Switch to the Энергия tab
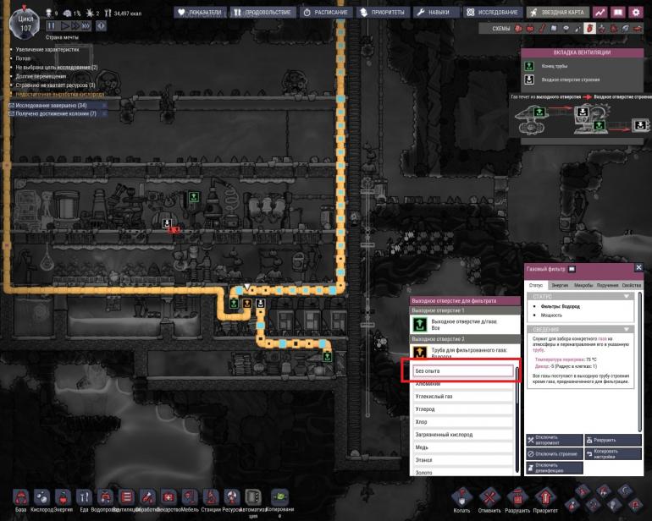This screenshot has width=652, height=521. (x=560, y=286)
